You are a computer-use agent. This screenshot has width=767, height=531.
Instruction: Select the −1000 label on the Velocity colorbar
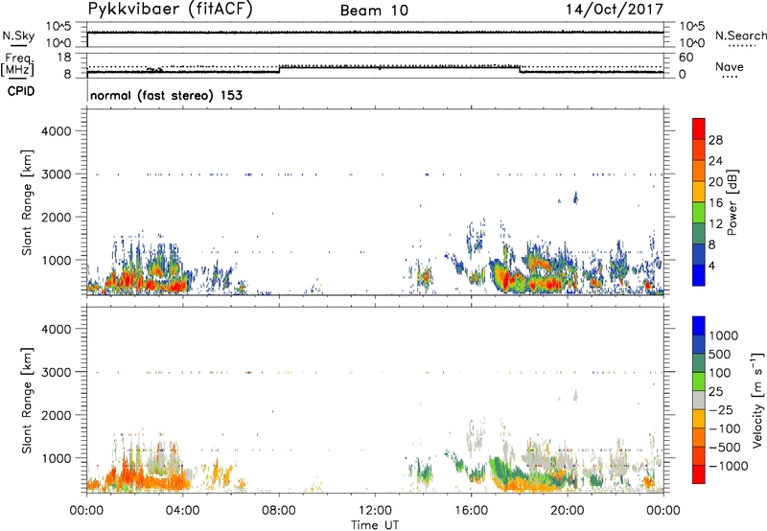pos(728,466)
